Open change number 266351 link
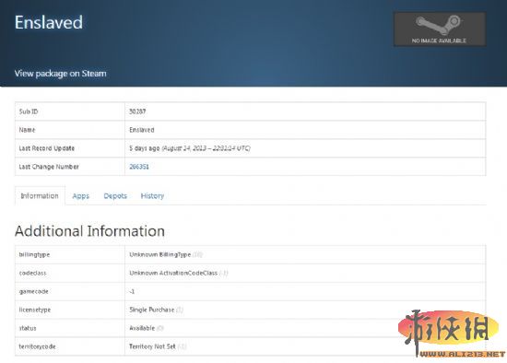Image resolution: width=507 pixels, height=363 pixels. (x=139, y=167)
